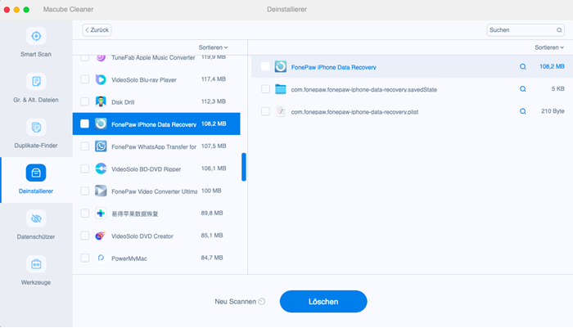Select the TuneFab Apple Music Converter name

(153, 58)
